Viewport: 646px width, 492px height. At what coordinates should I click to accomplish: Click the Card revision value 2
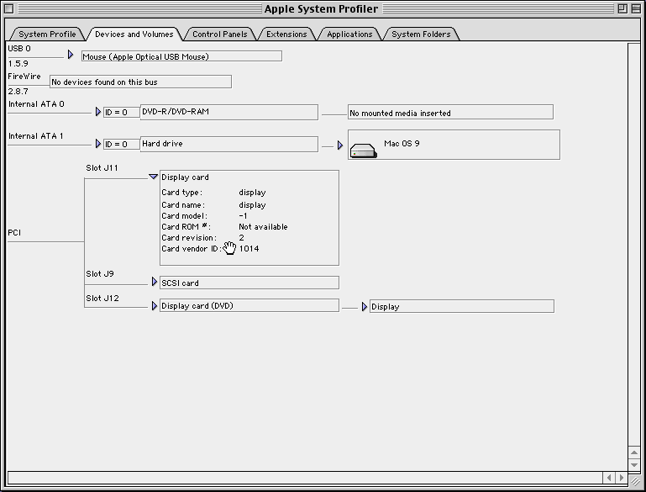(241, 238)
